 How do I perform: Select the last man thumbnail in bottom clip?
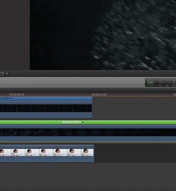87,152
